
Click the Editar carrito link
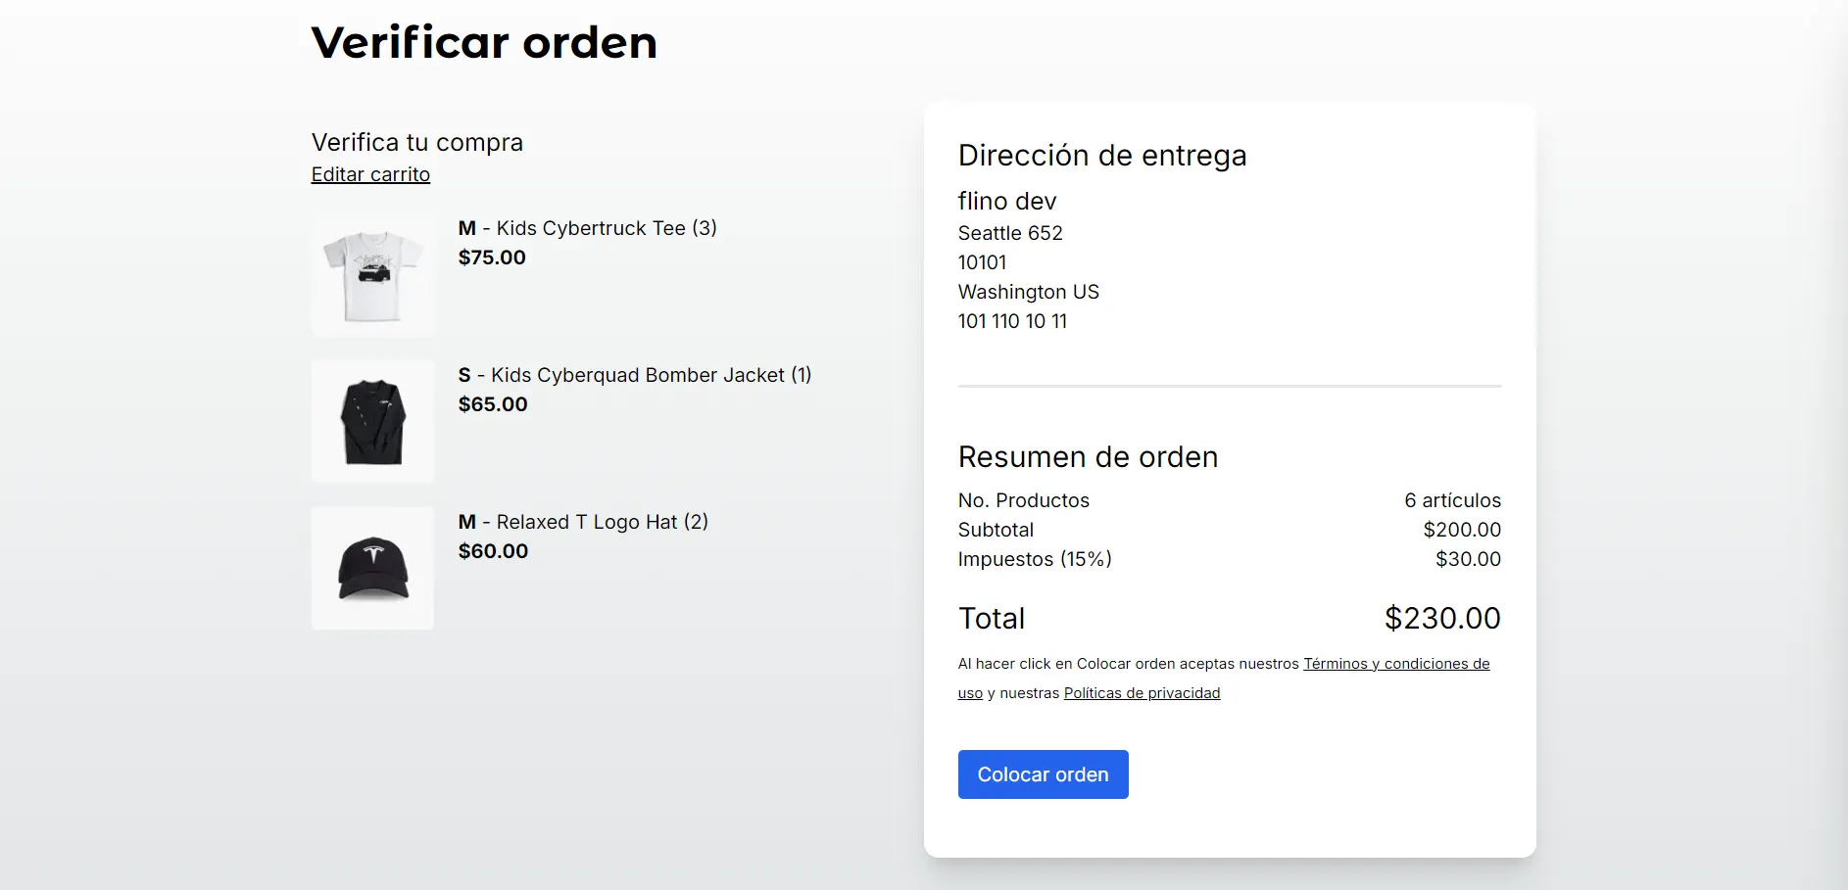pyautogui.click(x=370, y=174)
